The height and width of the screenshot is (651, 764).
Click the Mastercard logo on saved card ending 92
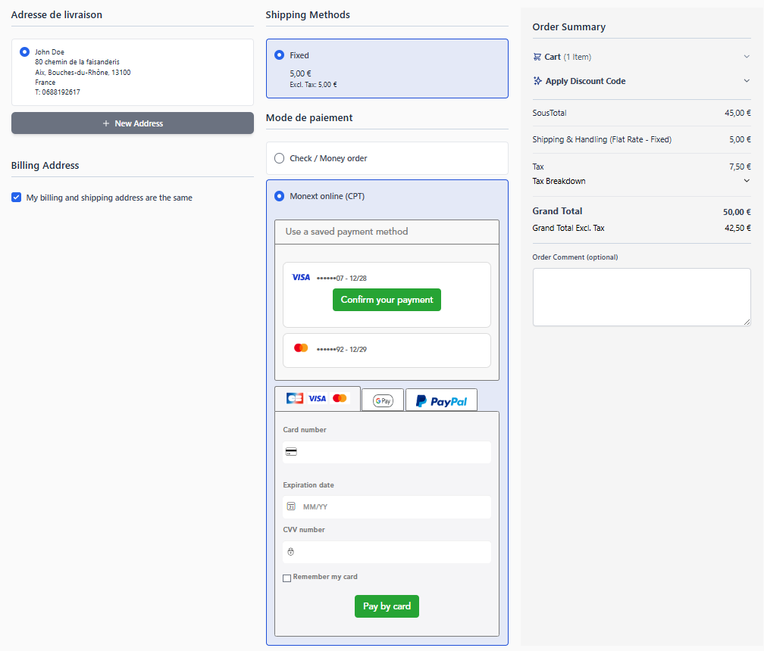301,348
